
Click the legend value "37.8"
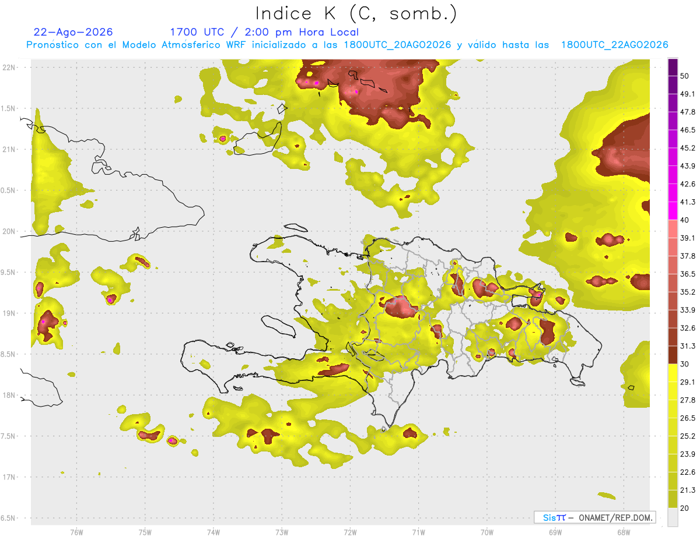(688, 256)
